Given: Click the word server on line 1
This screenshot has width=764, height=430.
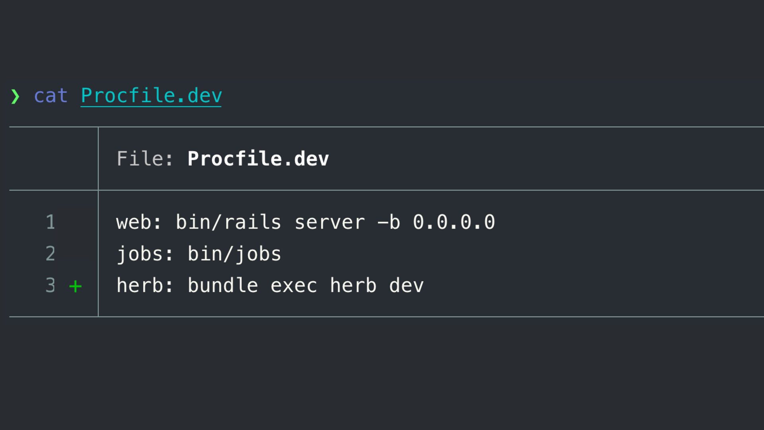Looking at the screenshot, I should [329, 222].
